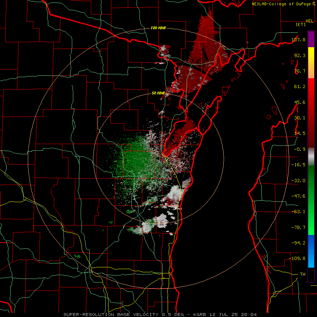
Task: Click the -94.2 velocity scale value
Action: [298, 243]
